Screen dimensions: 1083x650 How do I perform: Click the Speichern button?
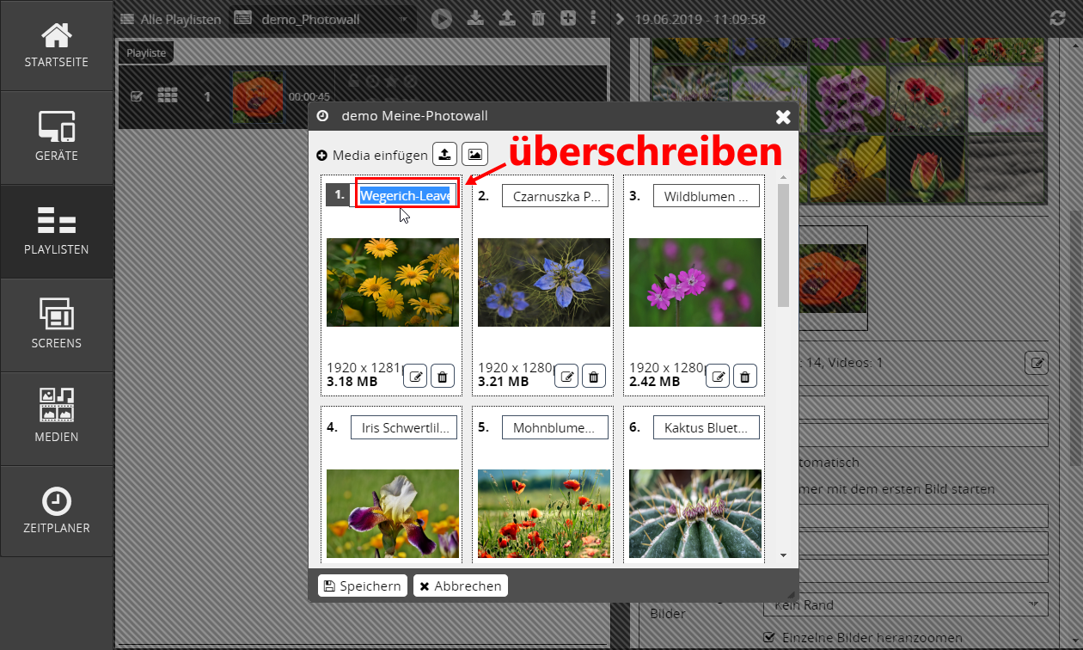point(363,586)
